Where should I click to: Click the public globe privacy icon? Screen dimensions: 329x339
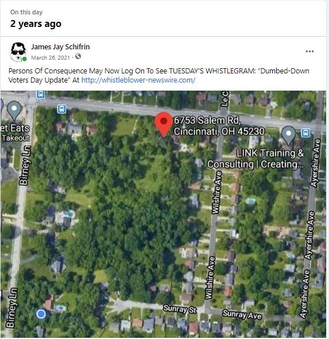click(78, 56)
